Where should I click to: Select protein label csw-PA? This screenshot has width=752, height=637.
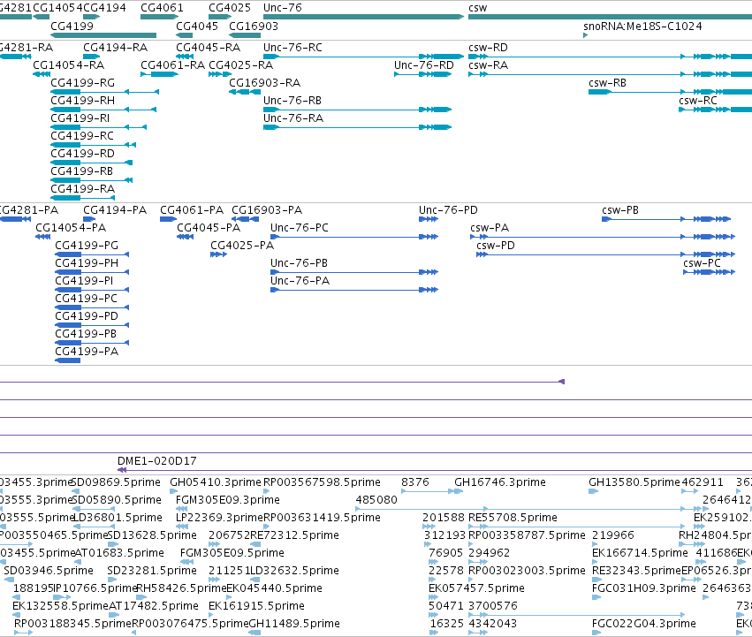click(x=490, y=228)
